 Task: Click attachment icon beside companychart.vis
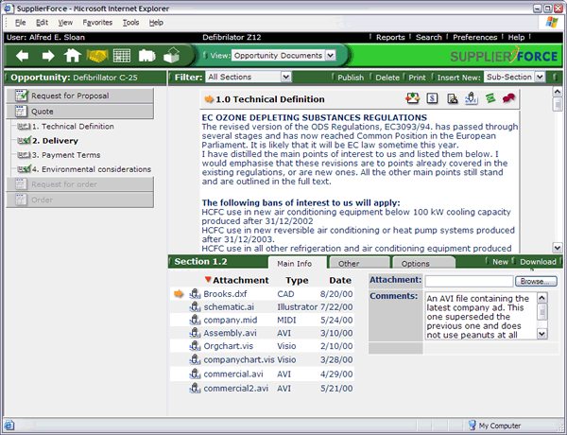(195, 359)
